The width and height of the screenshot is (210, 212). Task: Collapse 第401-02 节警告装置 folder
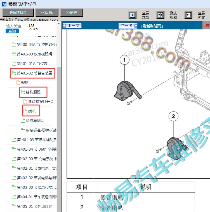[32, 73]
